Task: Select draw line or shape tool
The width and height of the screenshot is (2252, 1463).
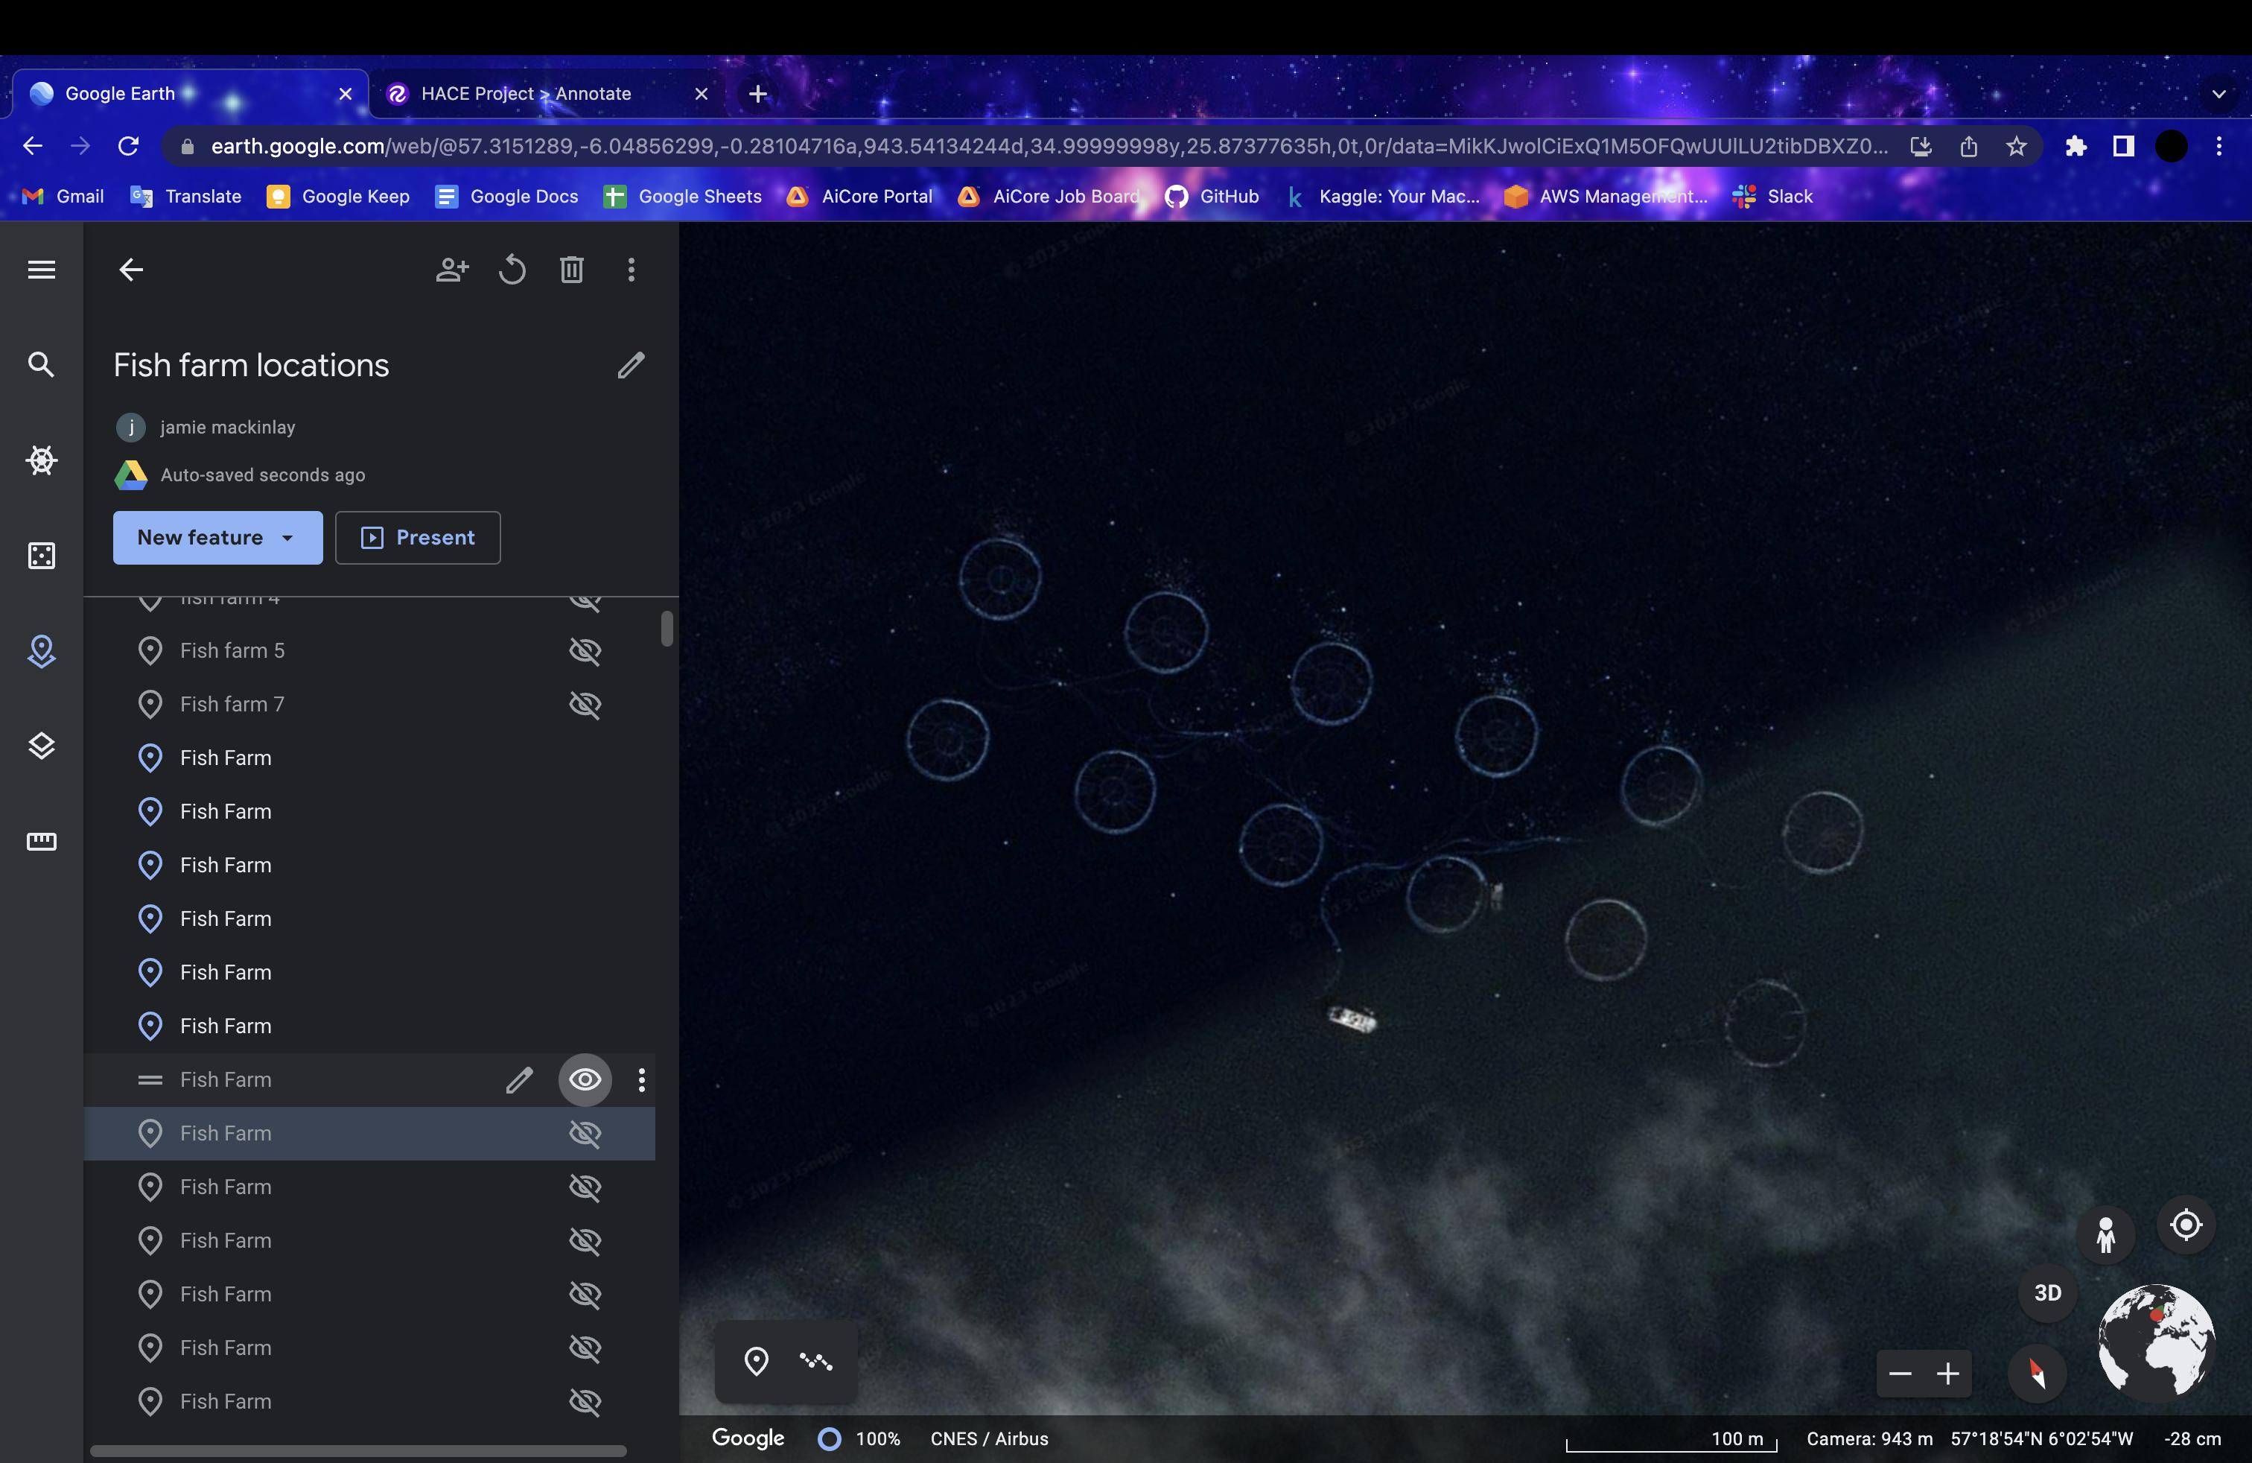Action: (x=815, y=1362)
